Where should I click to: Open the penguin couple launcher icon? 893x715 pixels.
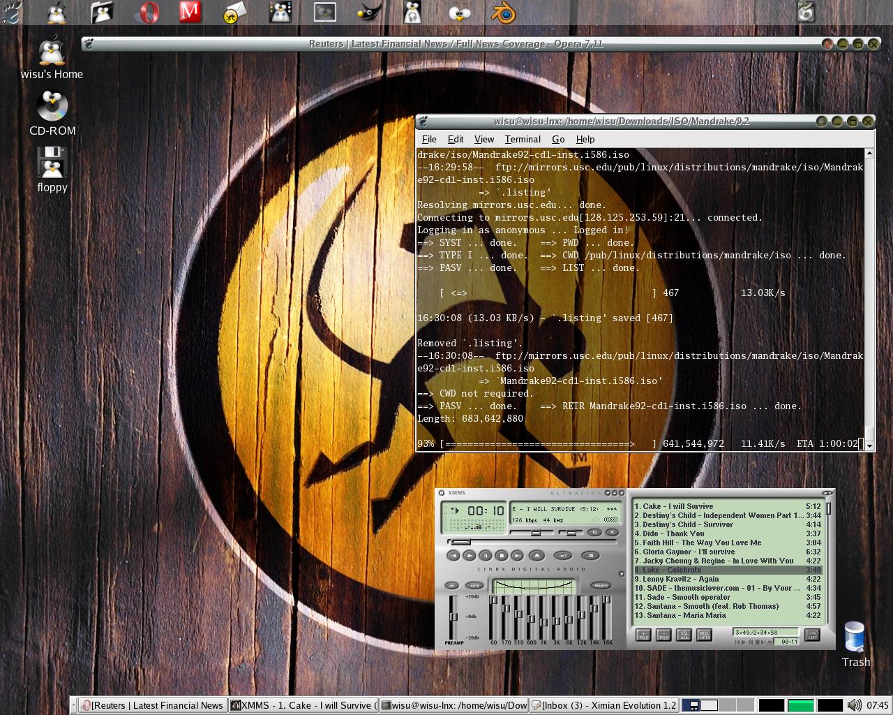tap(280, 12)
